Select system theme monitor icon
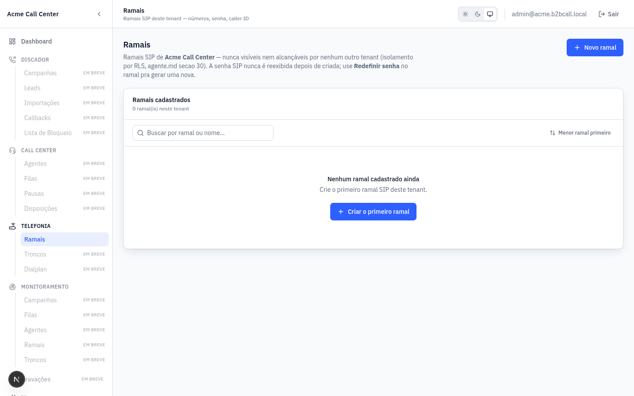Image resolution: width=634 pixels, height=396 pixels. 490,14
